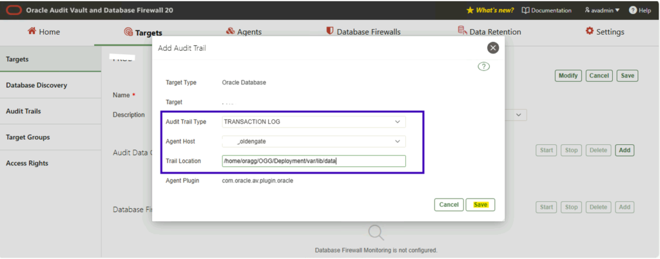
Task: Click Save in the Add Audit Trail dialog
Action: coord(480,205)
